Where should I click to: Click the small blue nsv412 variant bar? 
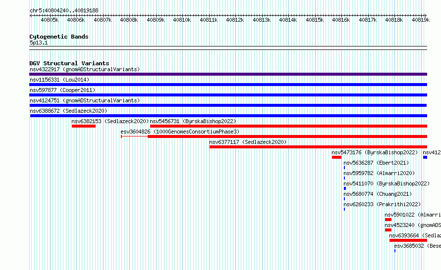(425, 157)
